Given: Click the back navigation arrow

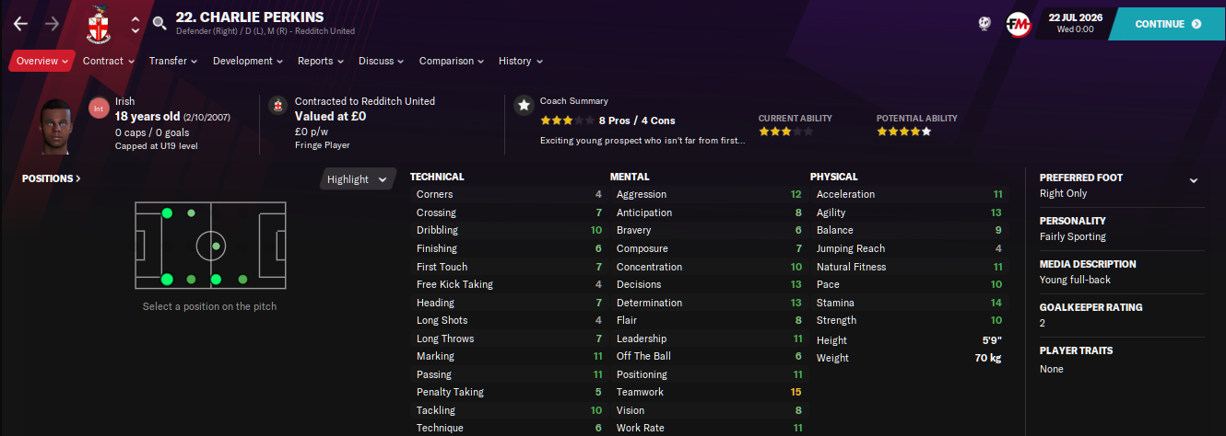Looking at the screenshot, I should point(20,24).
